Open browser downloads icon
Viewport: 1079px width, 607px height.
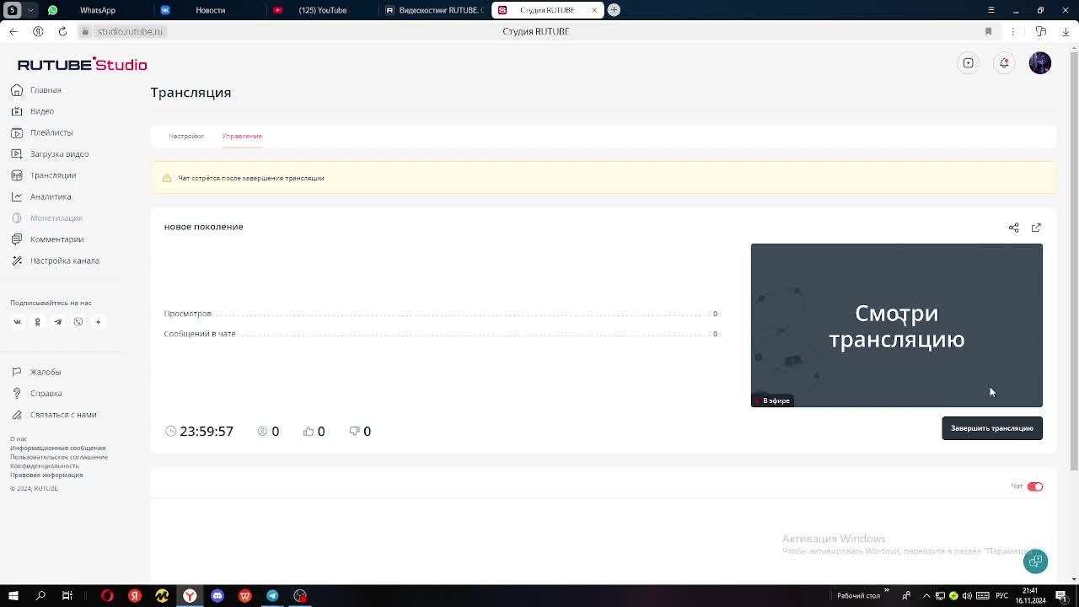click(1066, 31)
